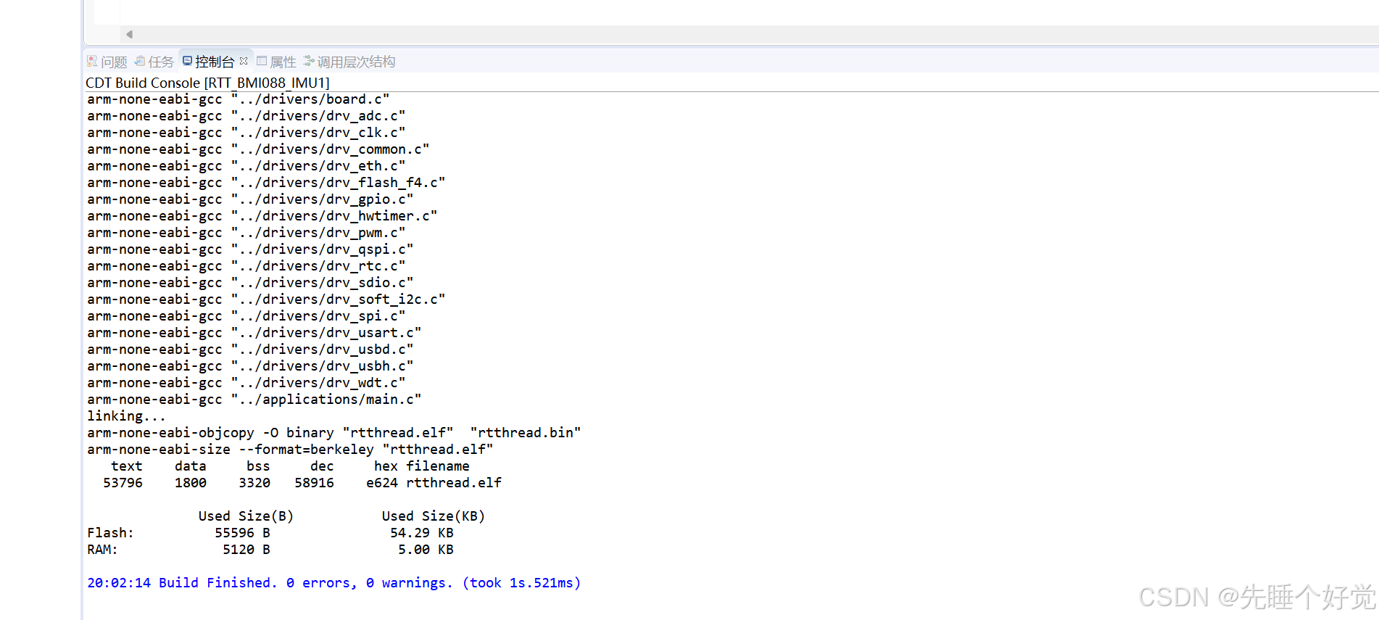The image size is (1379, 620).
Task: Click the drv_sdio.c compile line
Action: (x=250, y=283)
